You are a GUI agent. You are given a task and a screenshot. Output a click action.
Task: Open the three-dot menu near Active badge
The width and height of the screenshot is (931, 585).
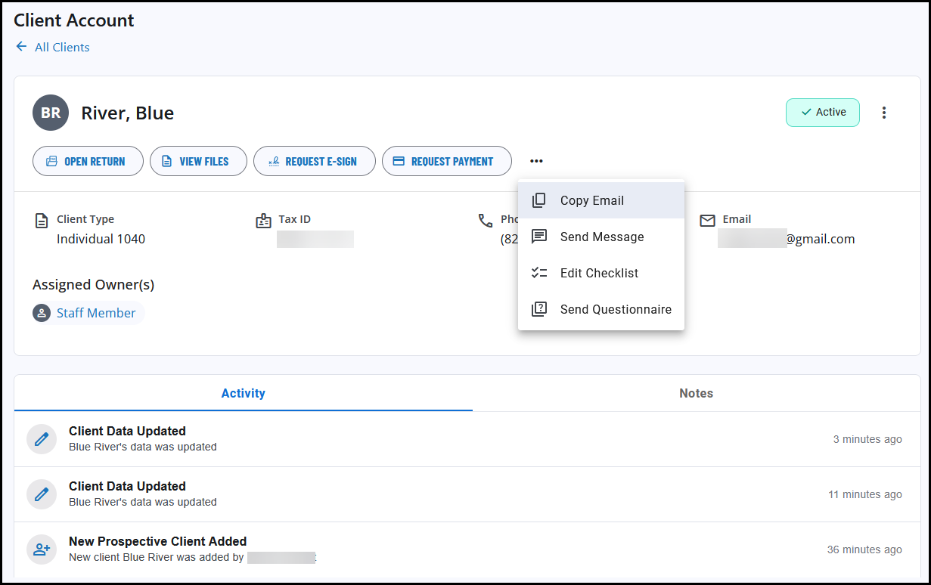(x=883, y=112)
